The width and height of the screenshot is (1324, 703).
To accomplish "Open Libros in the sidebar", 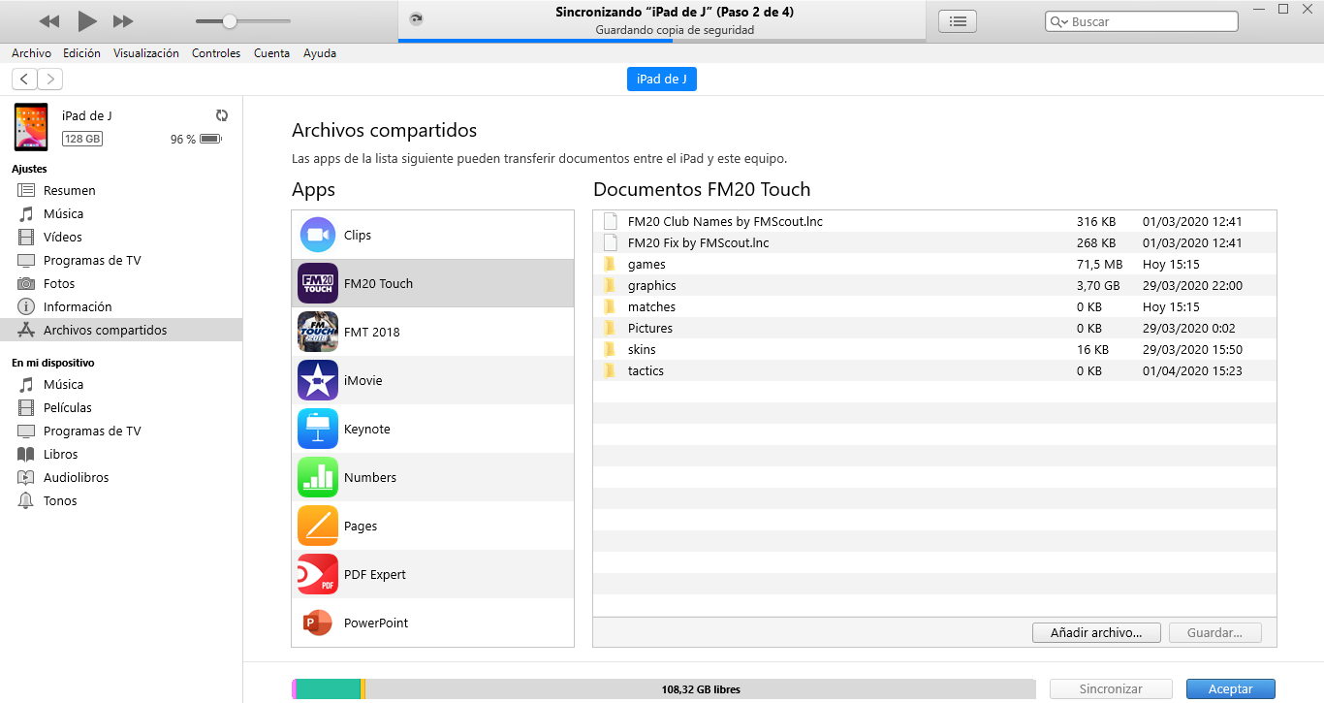I will pos(121,454).
